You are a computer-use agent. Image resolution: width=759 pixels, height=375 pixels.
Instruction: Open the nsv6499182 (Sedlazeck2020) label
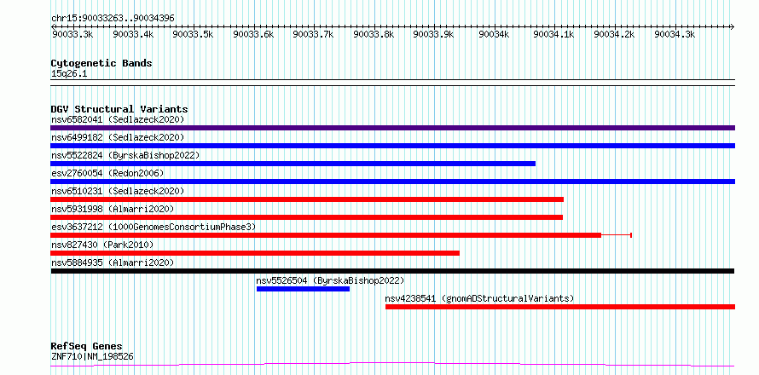click(118, 137)
